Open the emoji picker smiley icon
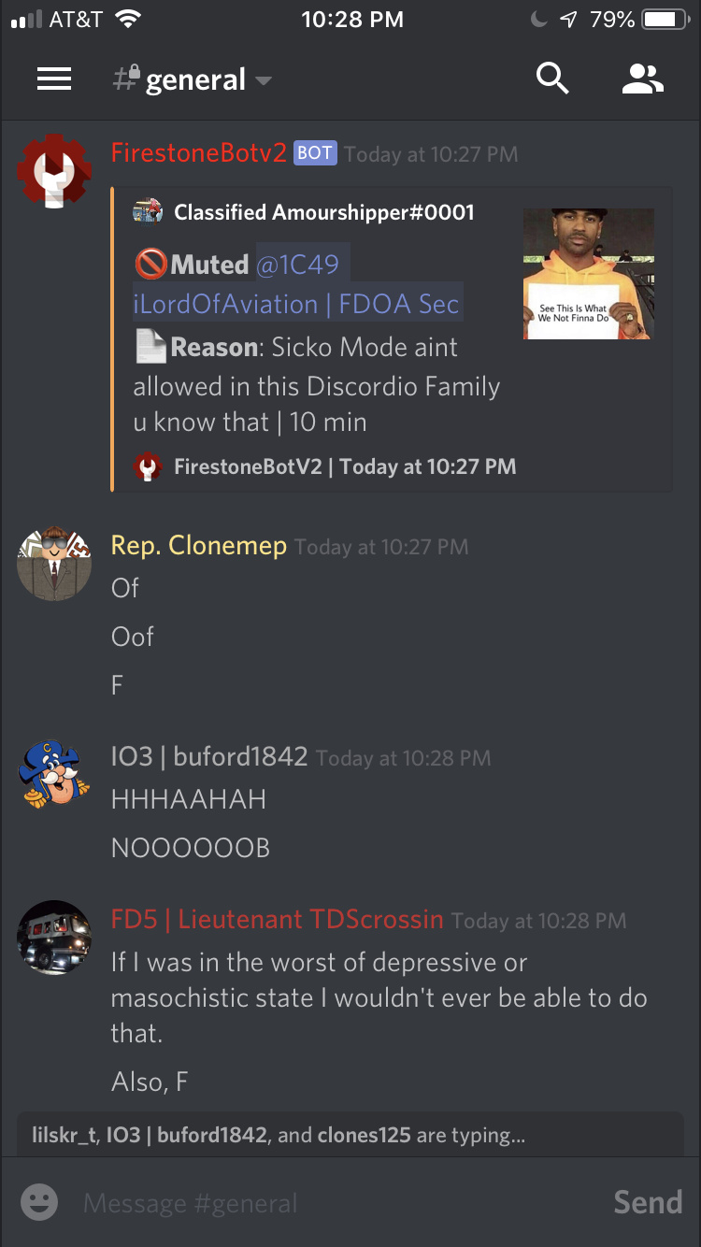The width and height of the screenshot is (701, 1247). pyautogui.click(x=39, y=1201)
